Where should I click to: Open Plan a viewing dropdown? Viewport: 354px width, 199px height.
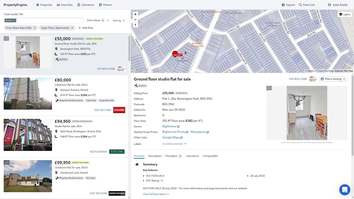(333, 79)
